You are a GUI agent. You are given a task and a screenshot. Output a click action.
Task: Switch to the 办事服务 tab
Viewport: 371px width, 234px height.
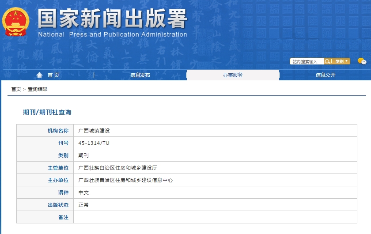(x=233, y=75)
